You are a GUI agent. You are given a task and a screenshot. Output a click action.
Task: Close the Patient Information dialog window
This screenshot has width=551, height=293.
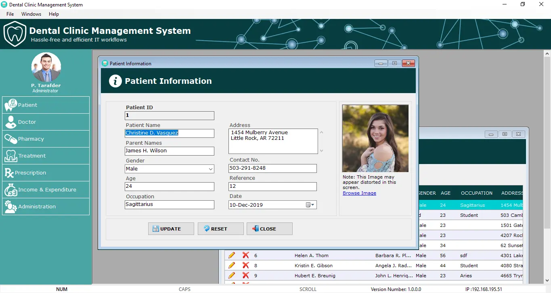click(x=409, y=63)
